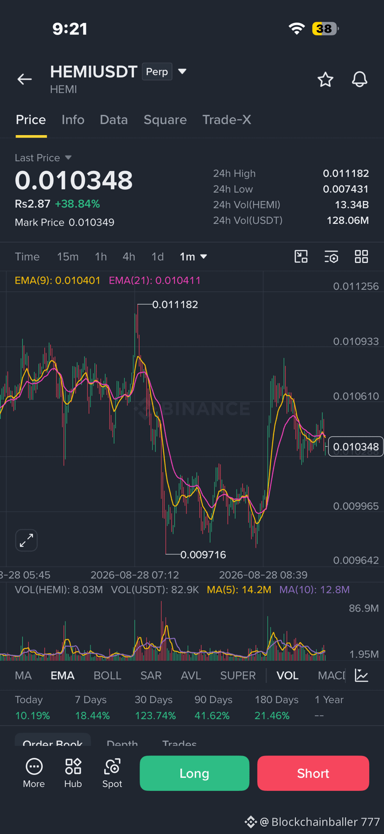Tap the Mark Price 0.010349 value
The width and height of the screenshot is (384, 834).
pyautogui.click(x=91, y=222)
